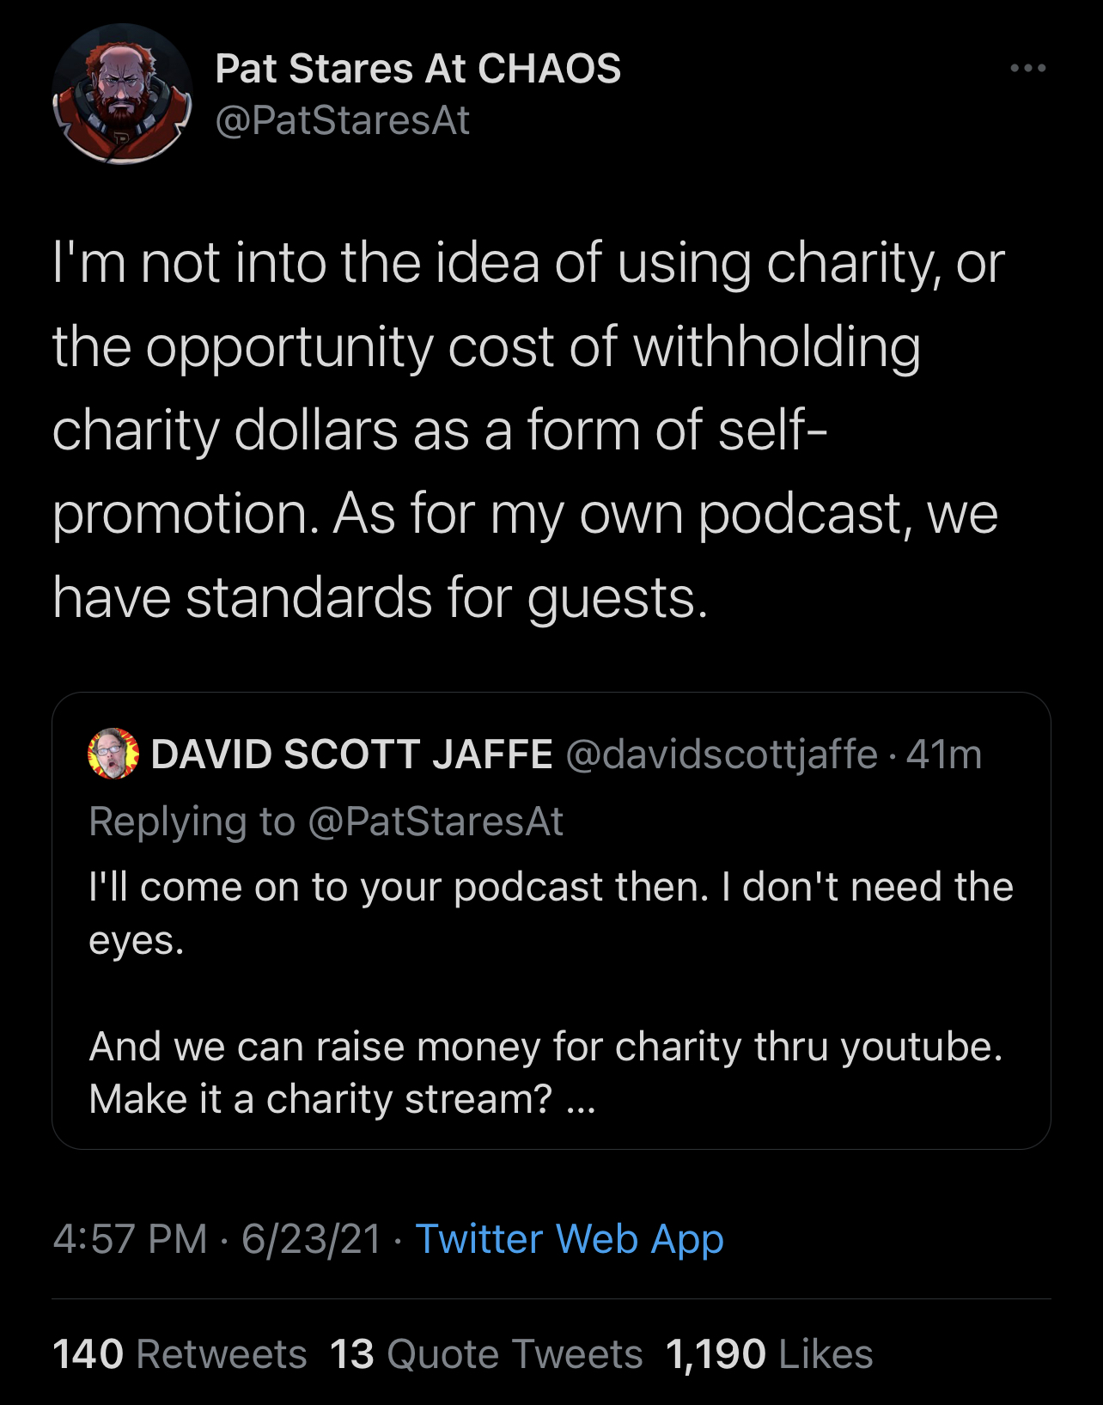Open the quoted tweet card body
This screenshot has width=1103, height=1405.
(x=551, y=920)
